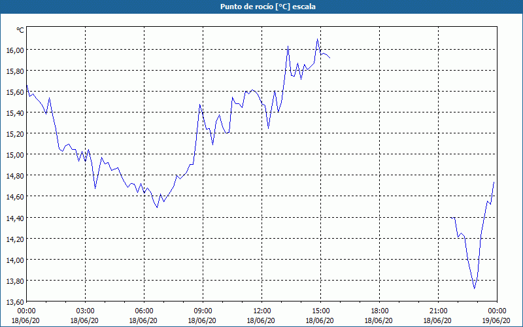The width and height of the screenshot is (523, 327).
Task: Click the 15:00 time label
Action: point(320,311)
